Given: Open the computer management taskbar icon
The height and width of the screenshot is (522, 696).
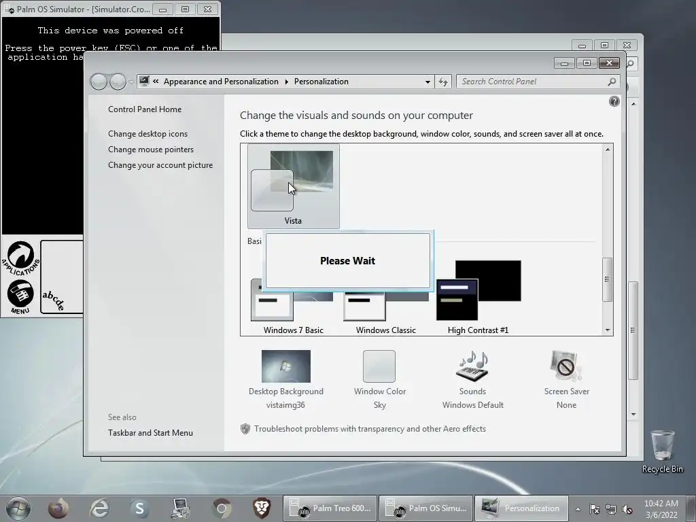Looking at the screenshot, I should coord(181,508).
